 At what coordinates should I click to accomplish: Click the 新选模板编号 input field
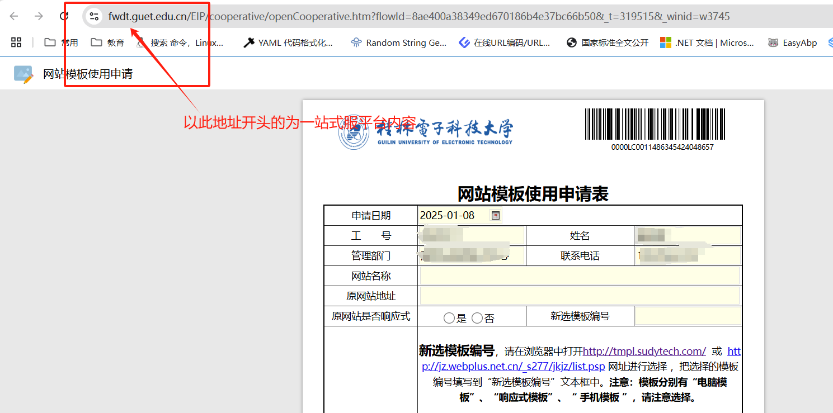point(688,316)
